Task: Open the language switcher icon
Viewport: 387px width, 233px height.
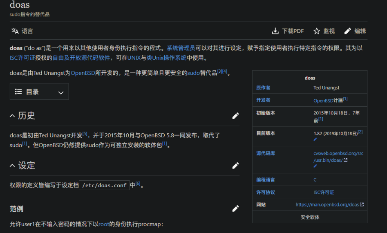Action: pyautogui.click(x=15, y=31)
